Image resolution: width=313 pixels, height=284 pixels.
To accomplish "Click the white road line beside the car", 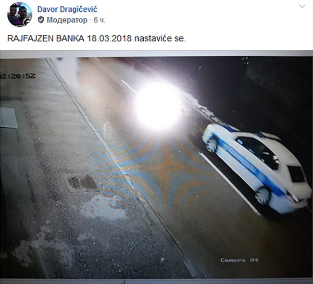I will pyautogui.click(x=229, y=184).
